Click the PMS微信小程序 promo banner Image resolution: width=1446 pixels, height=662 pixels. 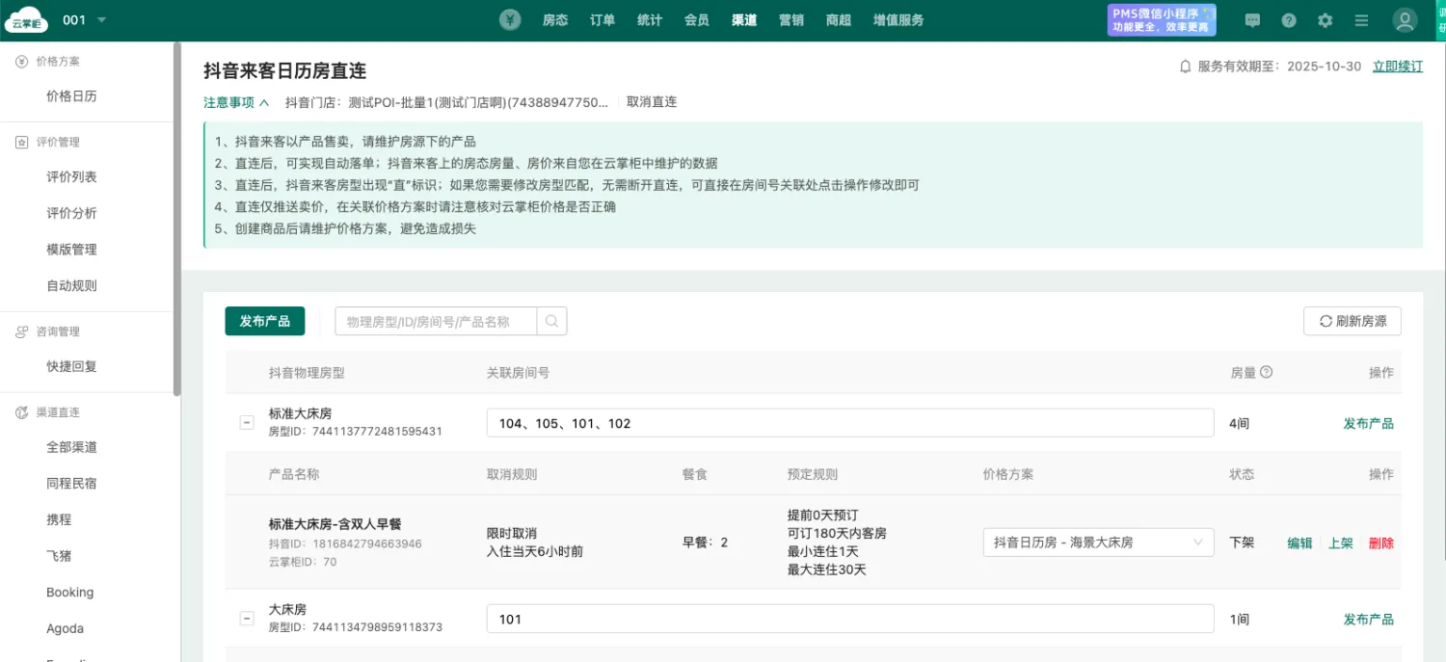1162,20
